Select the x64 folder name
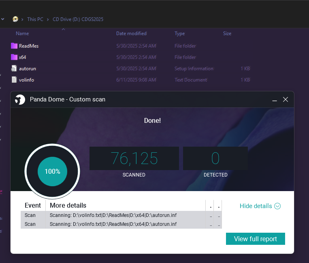 22,57
